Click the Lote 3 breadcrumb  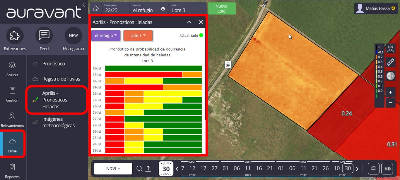(179, 8)
